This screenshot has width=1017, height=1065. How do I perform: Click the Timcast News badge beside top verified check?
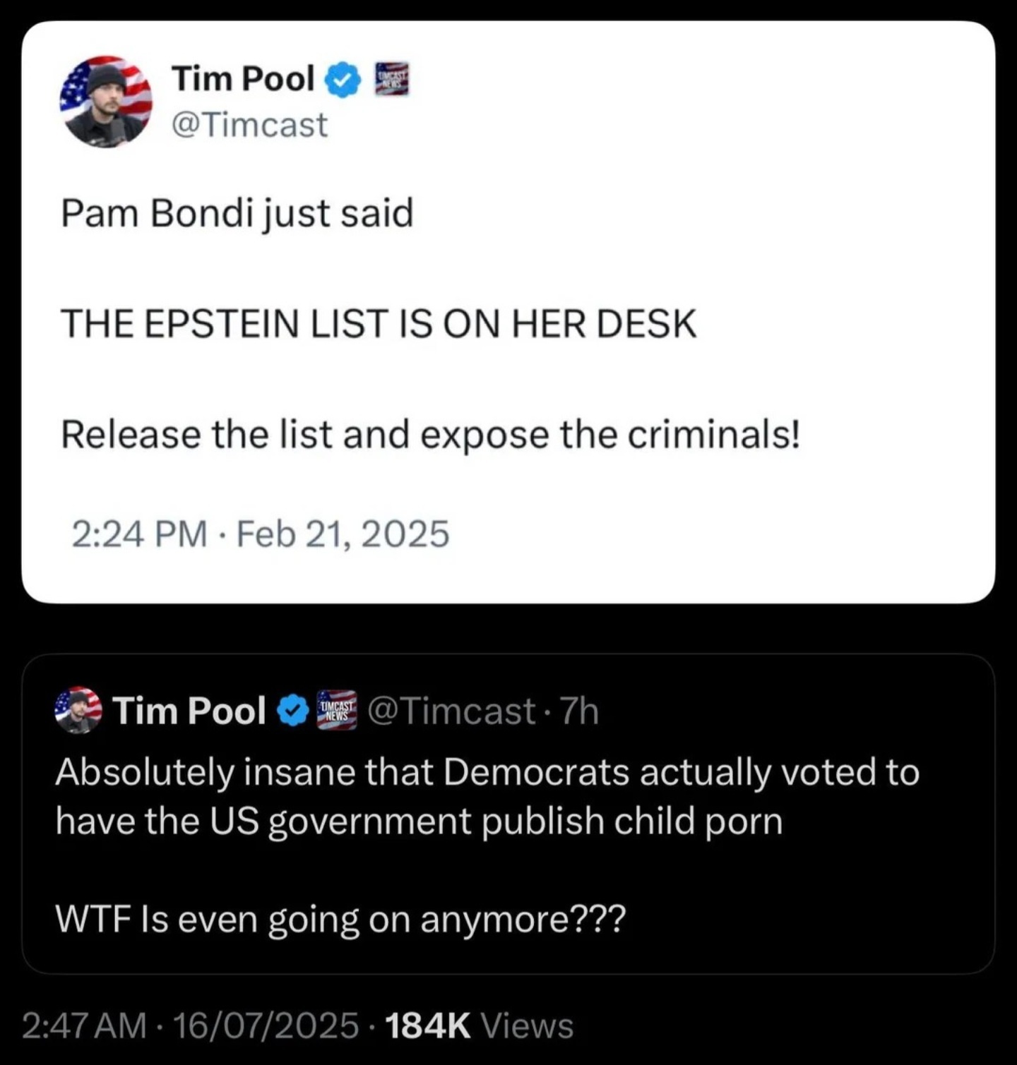pos(391,79)
